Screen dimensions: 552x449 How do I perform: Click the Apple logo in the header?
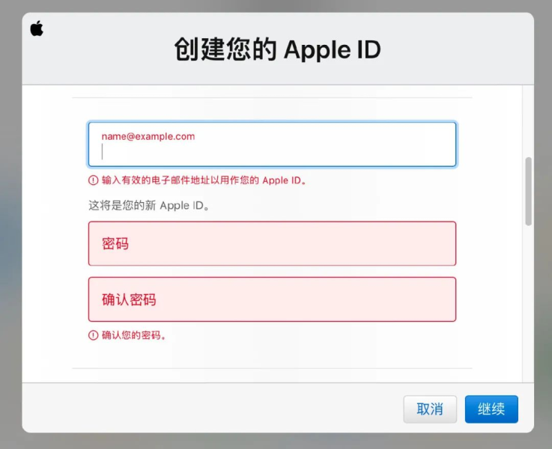click(x=37, y=29)
